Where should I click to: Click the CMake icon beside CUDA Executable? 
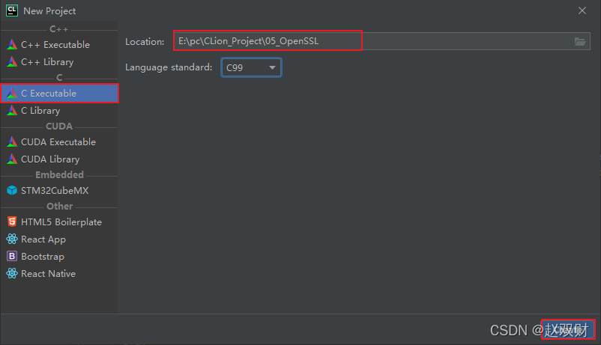pos(12,141)
